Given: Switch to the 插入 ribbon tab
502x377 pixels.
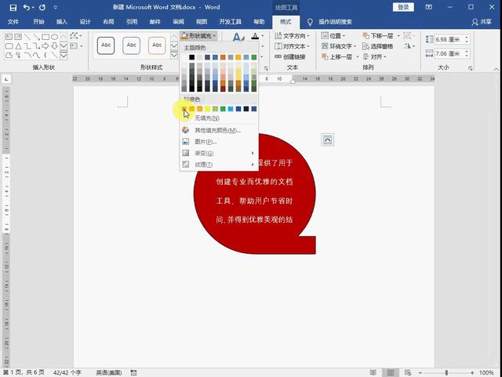Looking at the screenshot, I should pos(62,22).
